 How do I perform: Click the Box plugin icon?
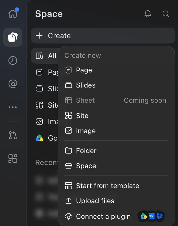tap(151, 216)
